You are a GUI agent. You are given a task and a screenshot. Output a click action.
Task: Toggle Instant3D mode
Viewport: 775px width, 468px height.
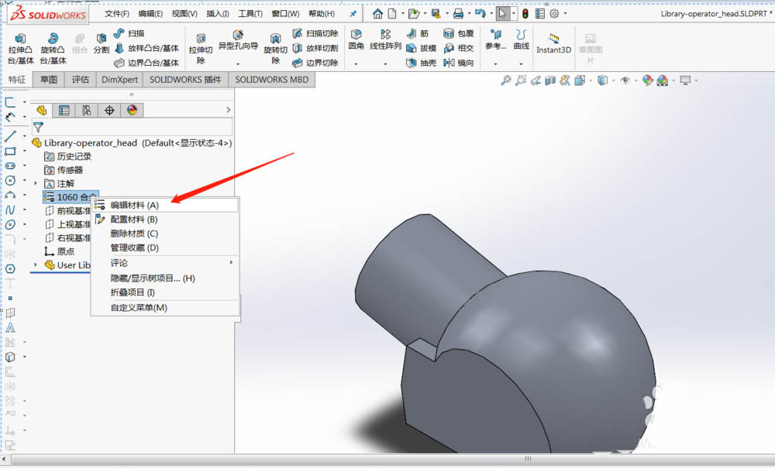point(553,43)
